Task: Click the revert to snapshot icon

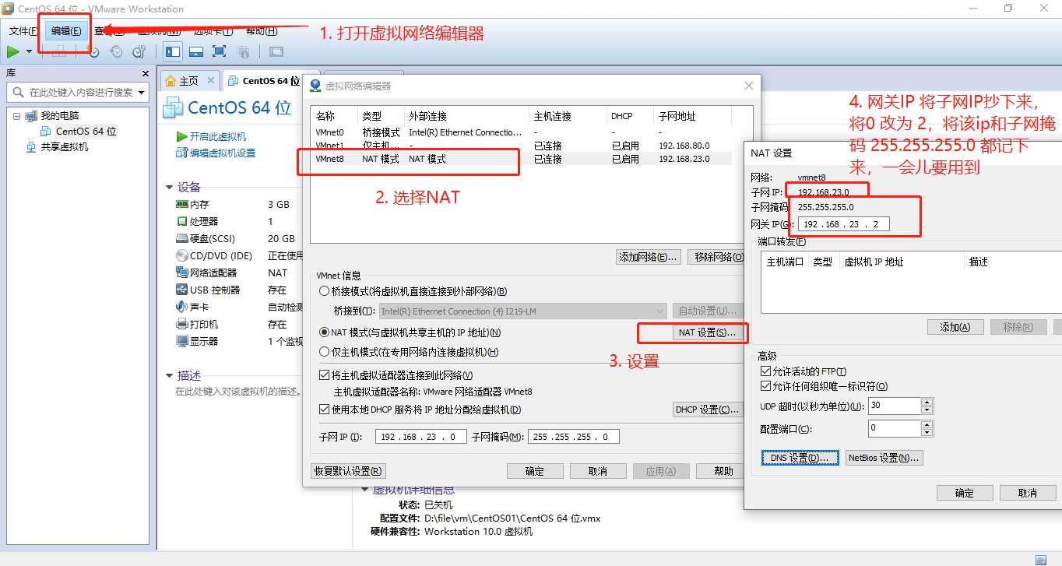Action: tap(116, 51)
